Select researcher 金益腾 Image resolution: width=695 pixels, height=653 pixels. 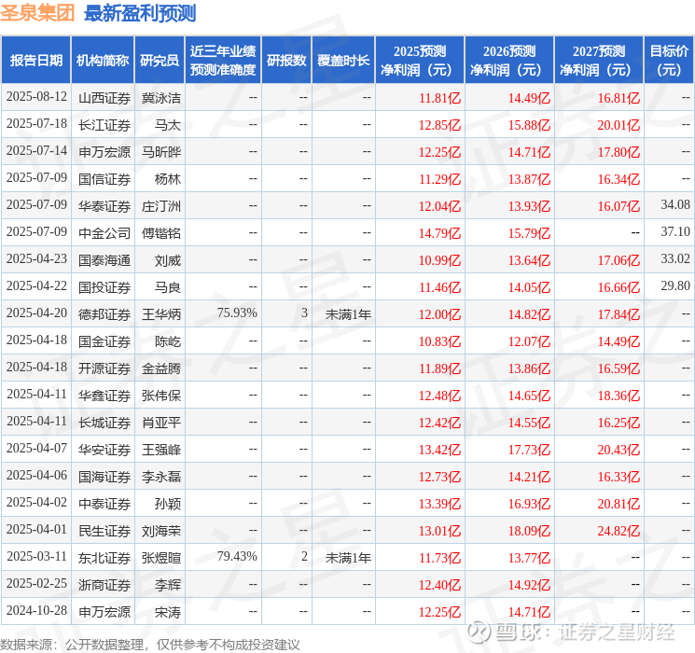pos(161,368)
